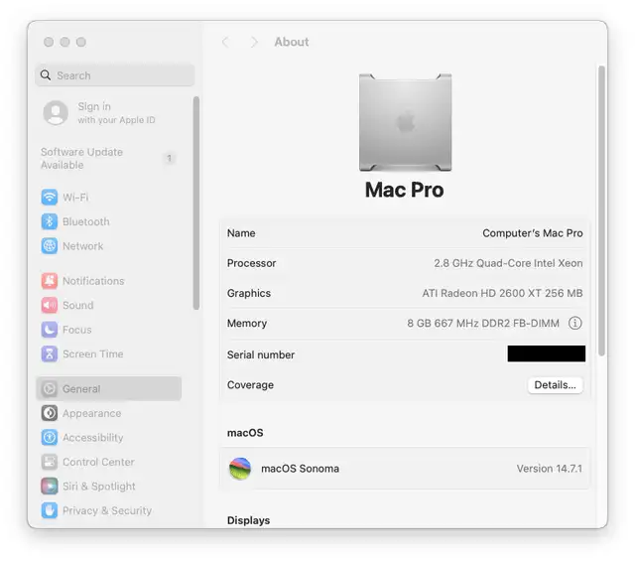Open Bluetooth settings label
The image size is (635, 562).
click(x=86, y=221)
